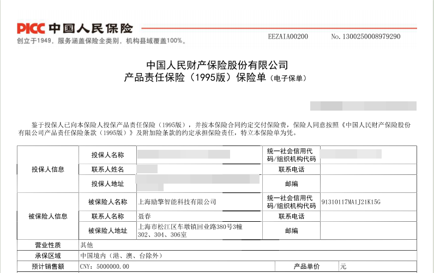Click the red PICC logo
434x273 pixels.
pyautogui.click(x=31, y=28)
